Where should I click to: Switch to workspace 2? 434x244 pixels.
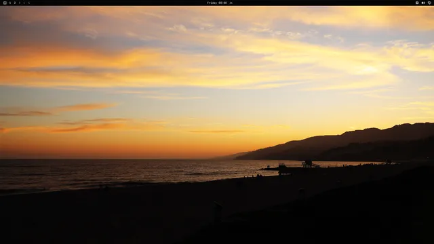click(x=15, y=3)
